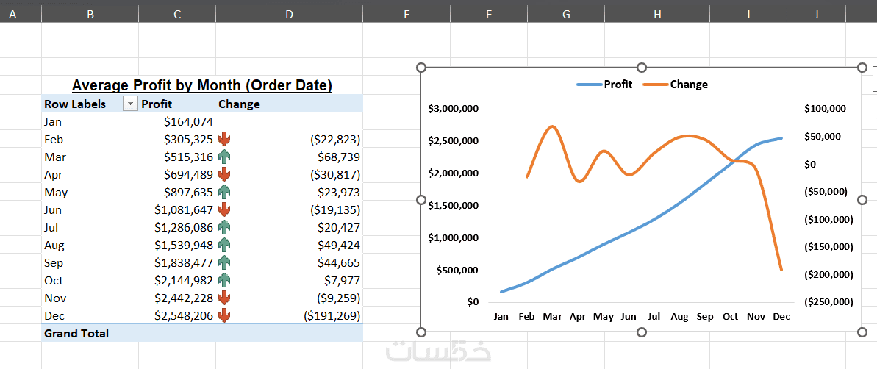Select column D header
Viewport: 877px width, 369px height.
[289, 13]
